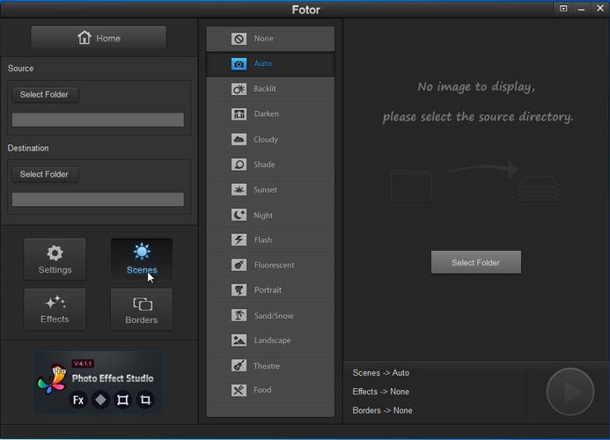Start batch processing with play button
The width and height of the screenshot is (610, 440).
click(570, 392)
